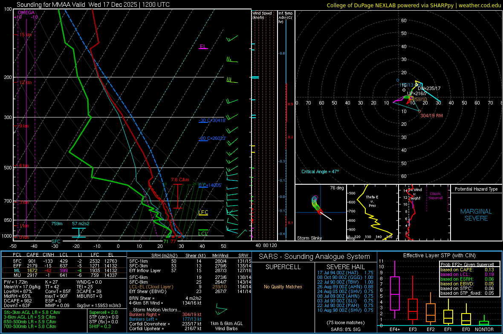The image size is (503, 334).
Task: Click 'No Quality Matches' under SUPERCELL
Action: coord(283,287)
